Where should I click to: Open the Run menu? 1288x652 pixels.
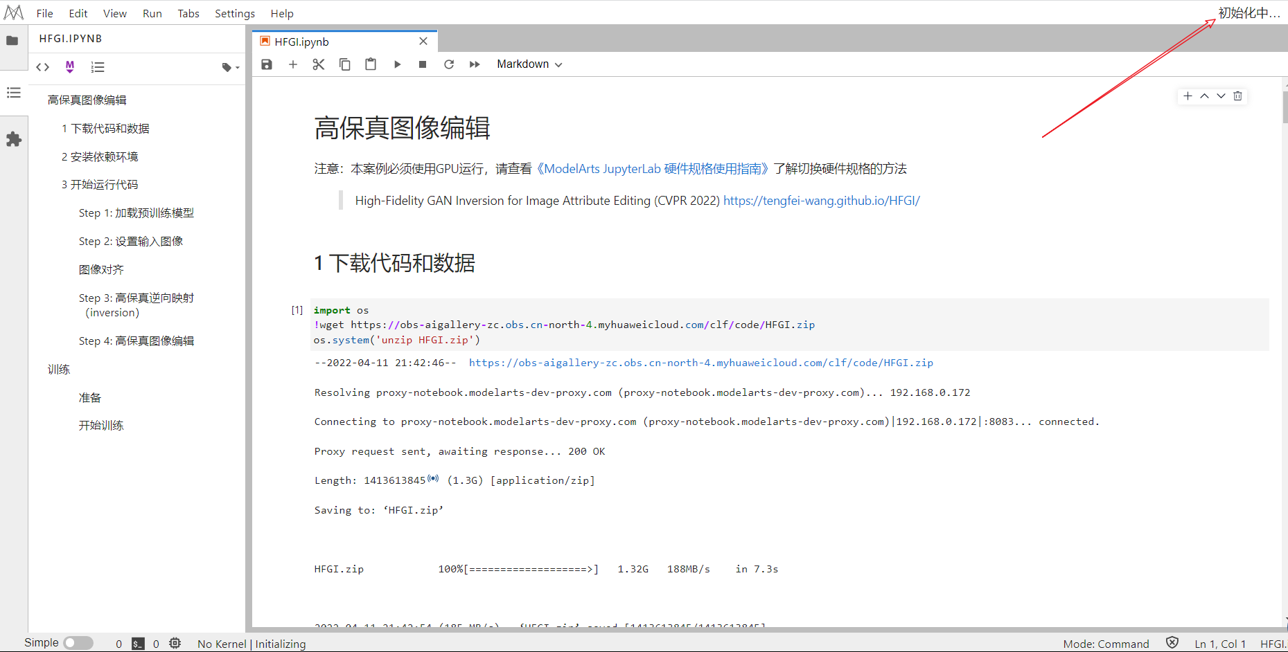point(152,13)
